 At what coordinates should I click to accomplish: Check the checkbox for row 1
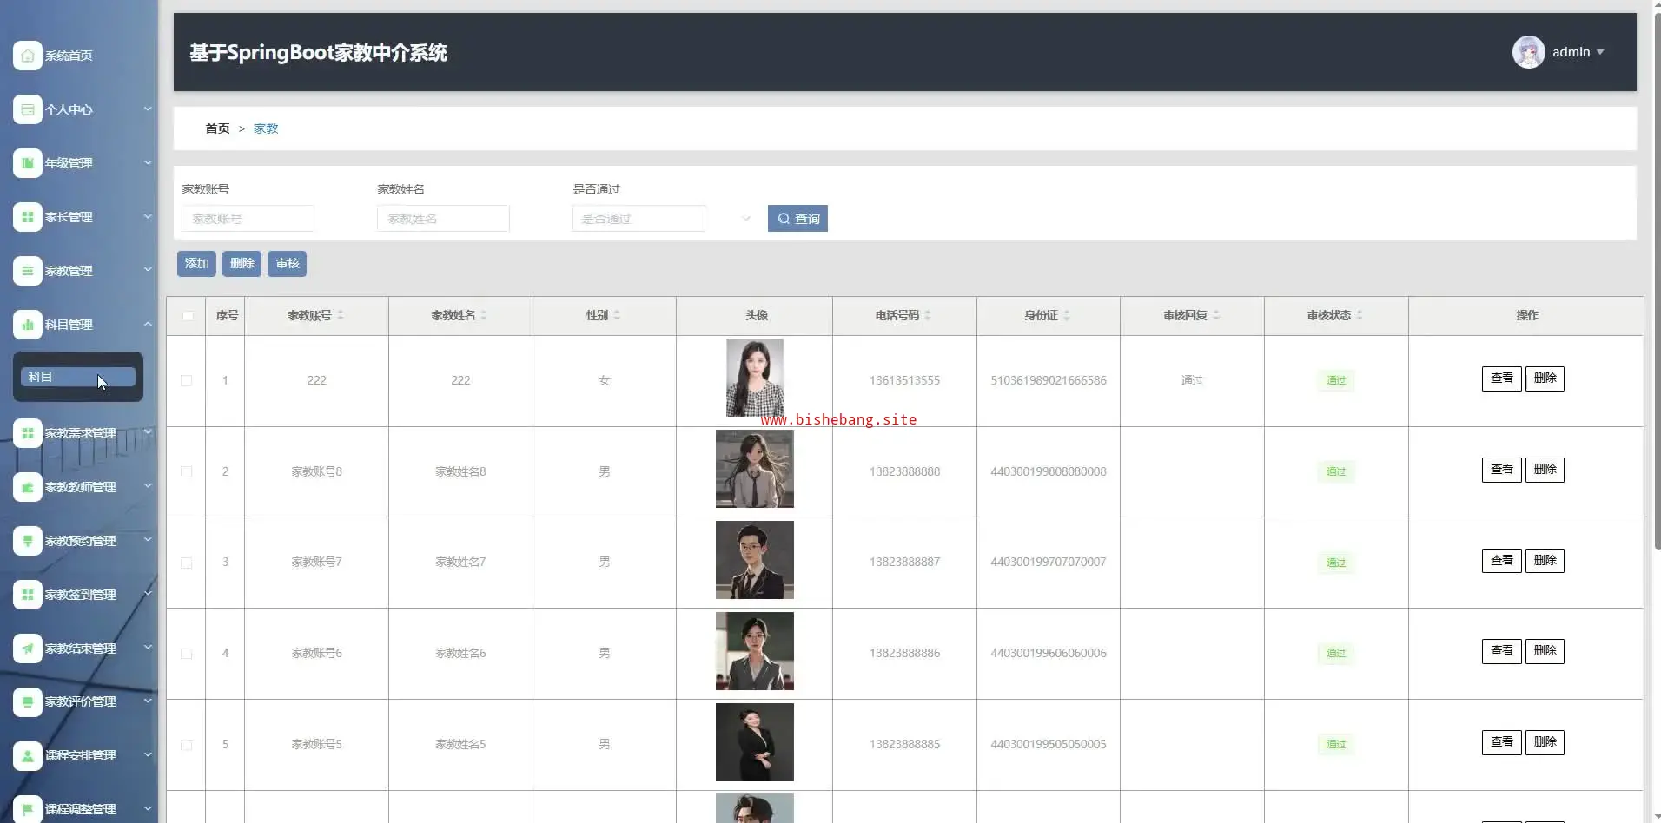[x=186, y=380]
